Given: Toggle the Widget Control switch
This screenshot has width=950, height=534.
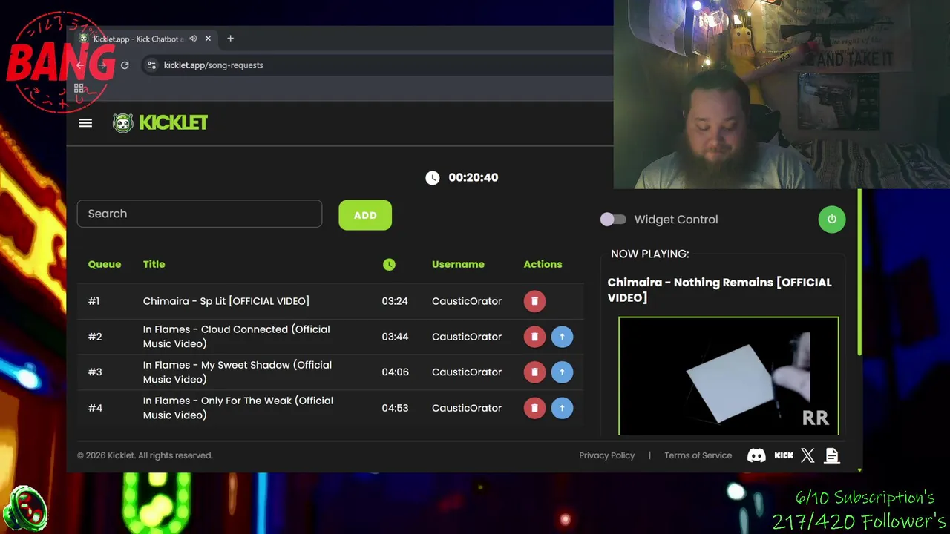Looking at the screenshot, I should pyautogui.click(x=613, y=220).
